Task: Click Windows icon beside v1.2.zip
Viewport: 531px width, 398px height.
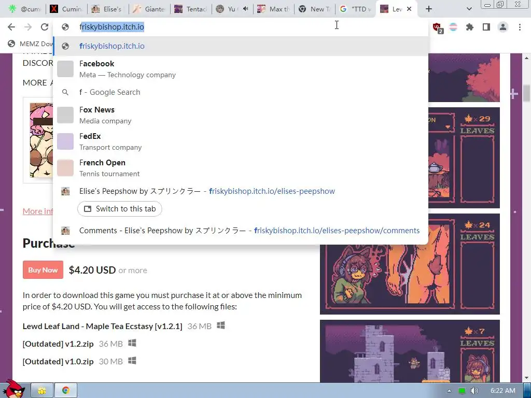Action: (132, 343)
